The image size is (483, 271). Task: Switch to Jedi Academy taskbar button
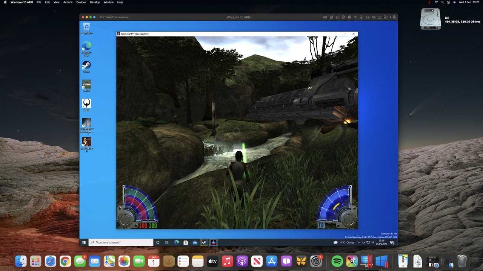click(214, 242)
